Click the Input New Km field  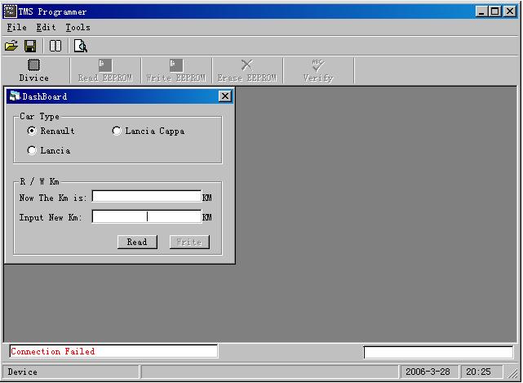(x=147, y=216)
